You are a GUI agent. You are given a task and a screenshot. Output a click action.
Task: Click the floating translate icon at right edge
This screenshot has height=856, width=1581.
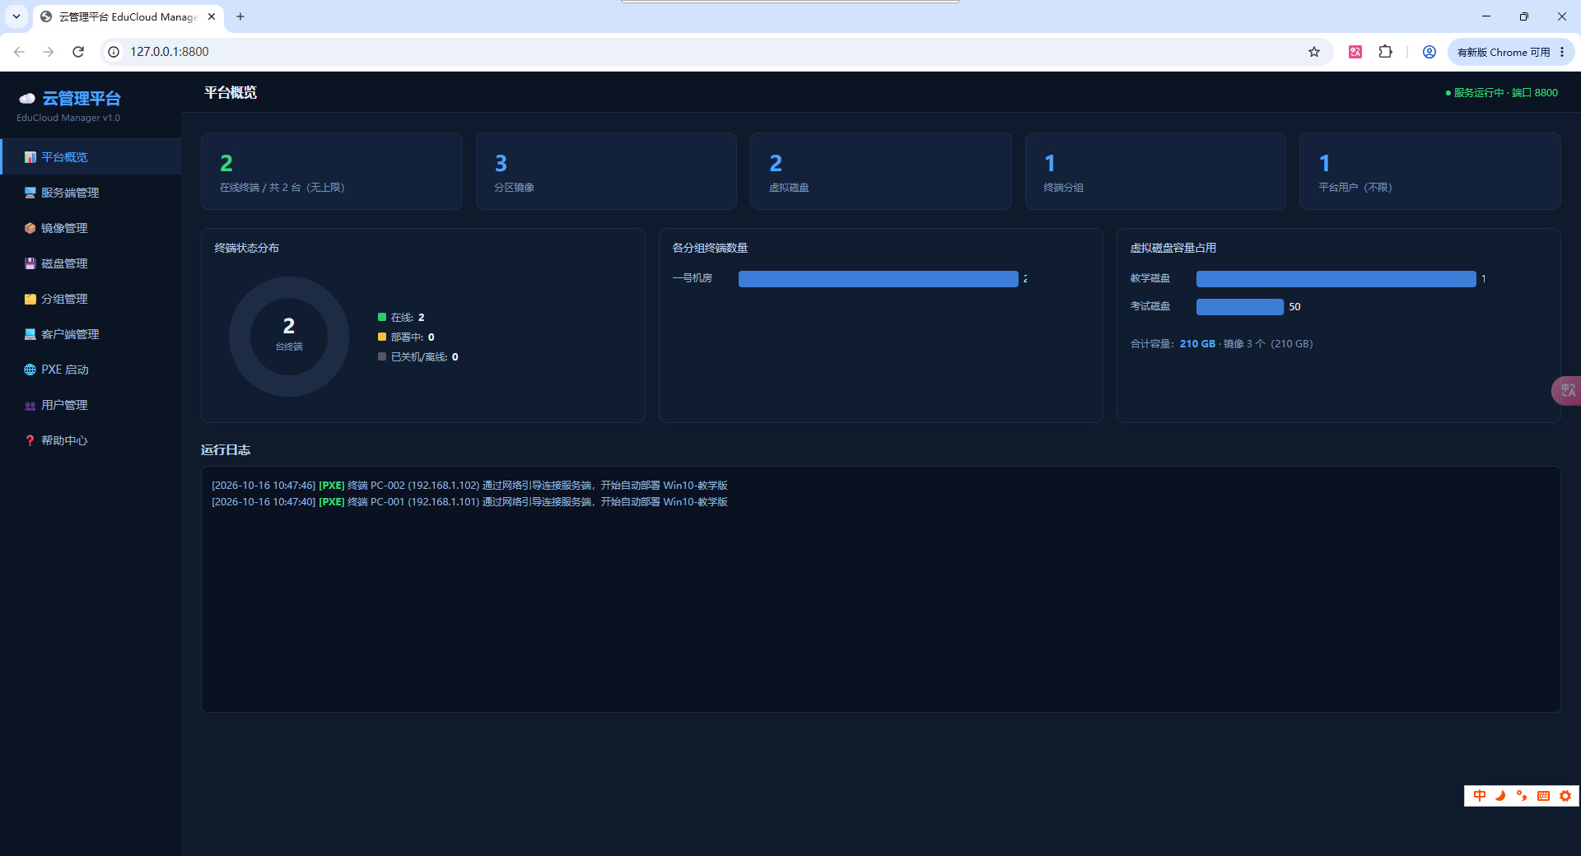tap(1566, 390)
